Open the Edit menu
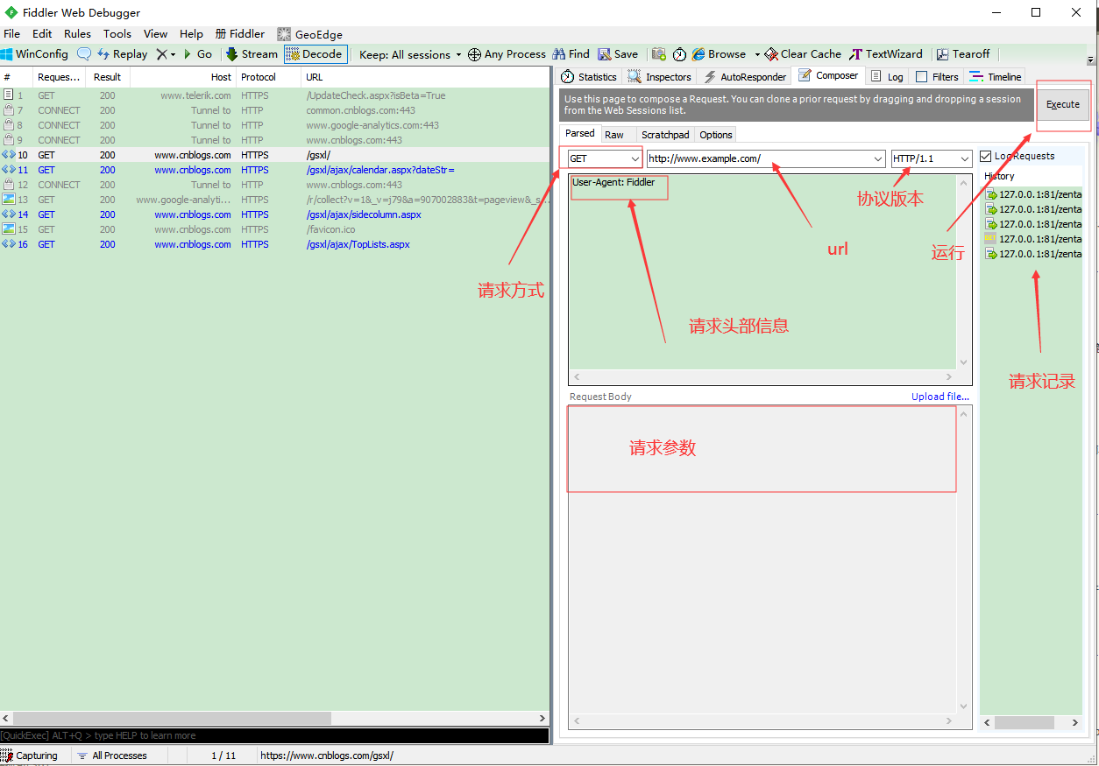1099x766 pixels. tap(42, 34)
